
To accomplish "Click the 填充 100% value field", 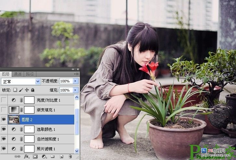I will click(x=66, y=90).
